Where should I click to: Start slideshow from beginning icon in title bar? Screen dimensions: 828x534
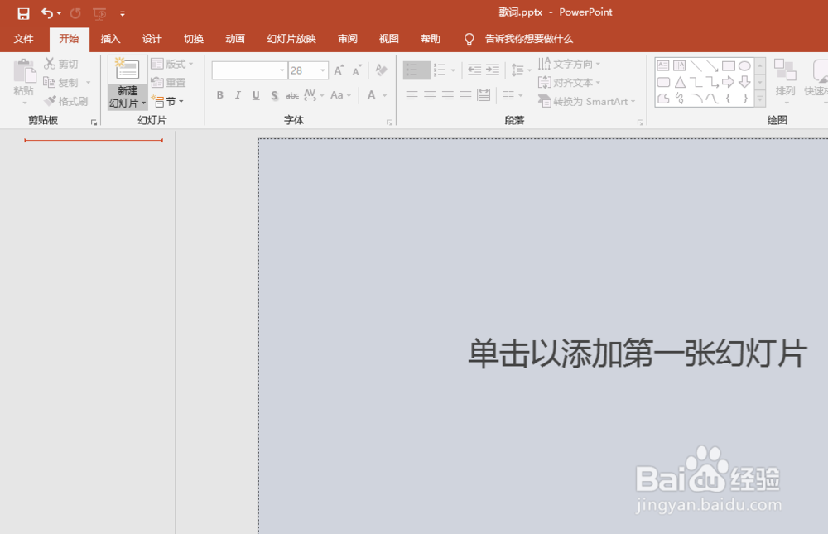click(99, 13)
